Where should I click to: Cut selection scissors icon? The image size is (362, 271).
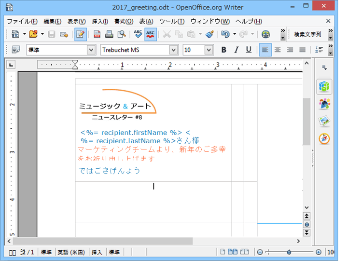pyautogui.click(x=167, y=34)
